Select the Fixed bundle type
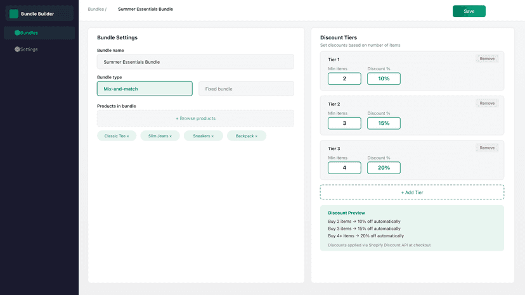The image size is (525, 295). (246, 89)
